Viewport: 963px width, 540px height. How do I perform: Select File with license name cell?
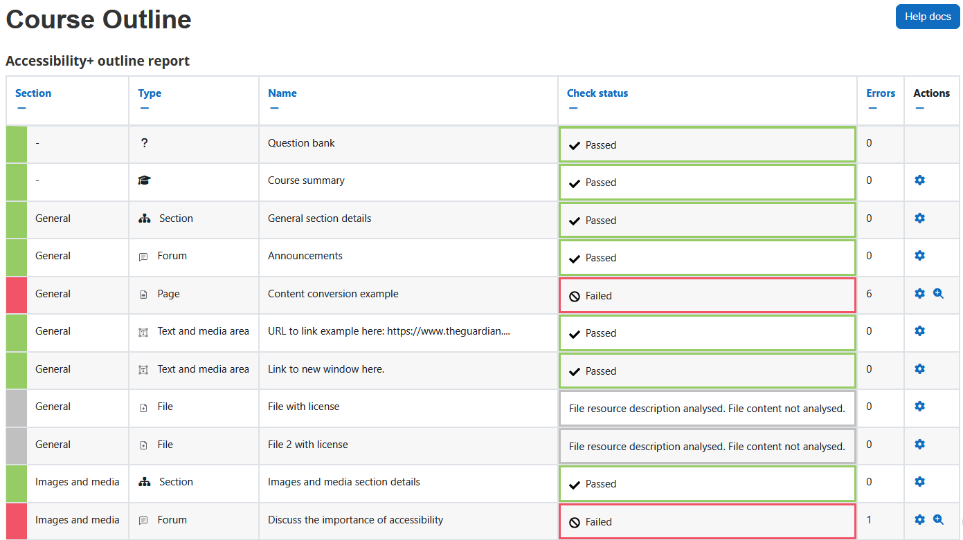(x=408, y=408)
